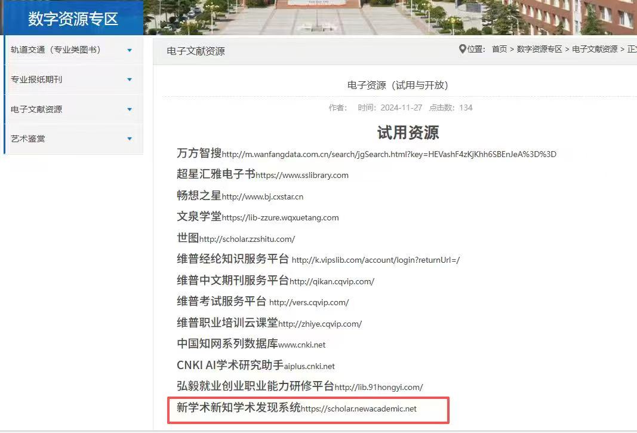Expand the 轨道交通（专业类图书） dropdown arrow

click(x=130, y=50)
